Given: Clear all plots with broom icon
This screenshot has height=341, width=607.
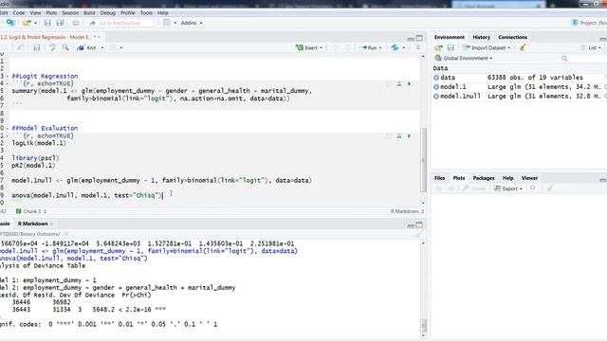Looking at the screenshot, I should 550,188.
